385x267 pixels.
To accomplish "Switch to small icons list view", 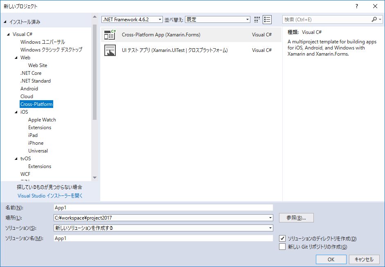I will coord(267,19).
